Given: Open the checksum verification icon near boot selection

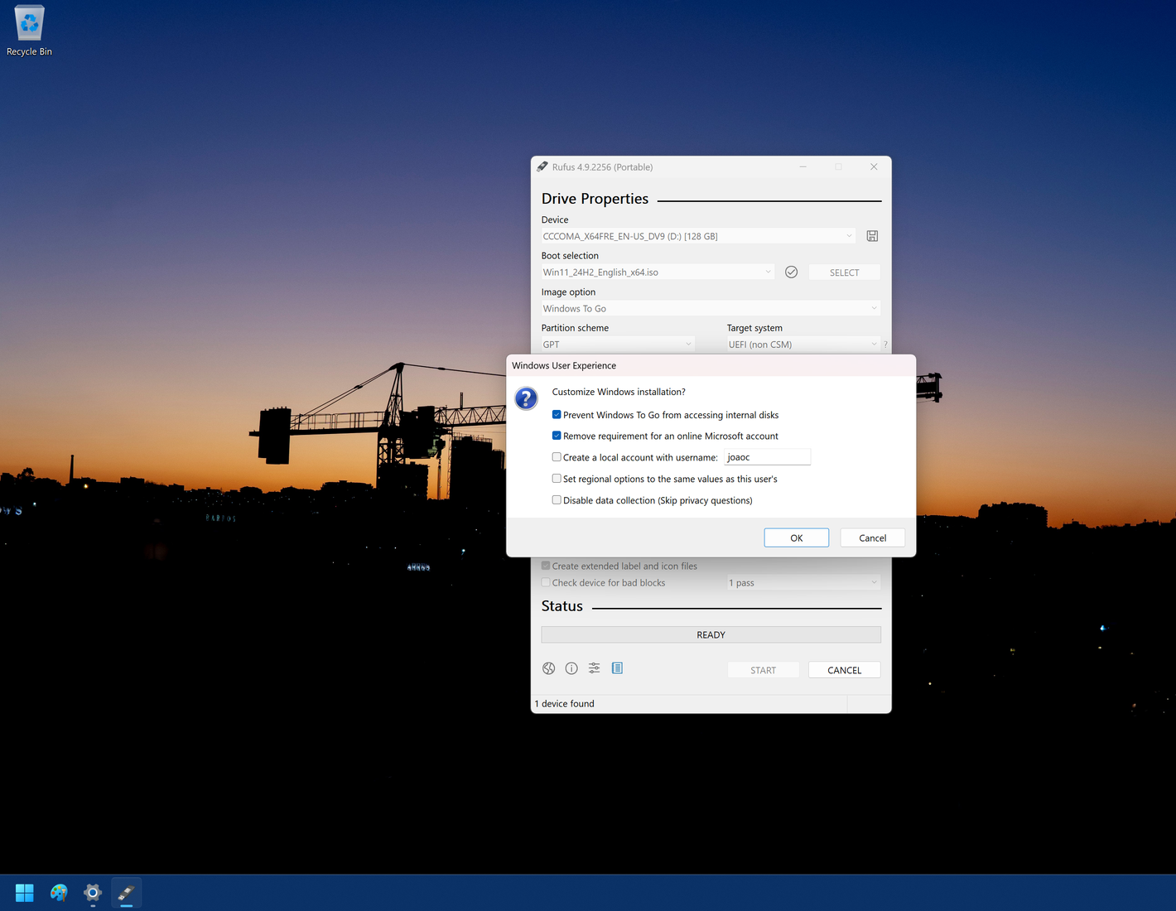Looking at the screenshot, I should click(x=791, y=271).
